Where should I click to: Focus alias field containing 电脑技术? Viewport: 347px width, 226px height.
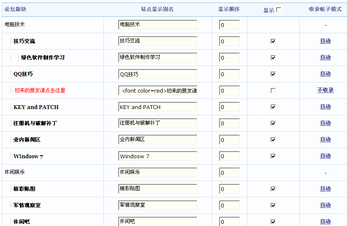[x=157, y=25]
